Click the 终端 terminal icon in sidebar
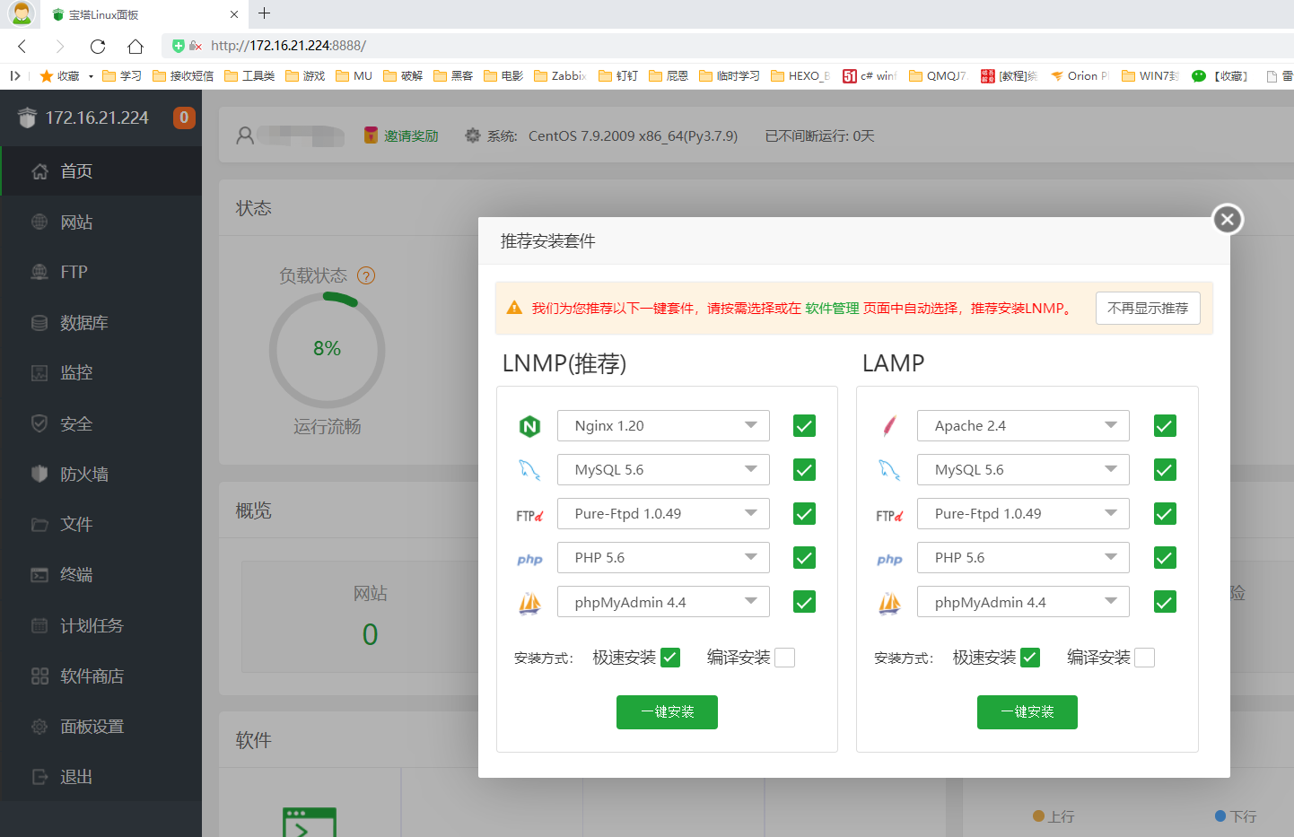The width and height of the screenshot is (1294, 837). pyautogui.click(x=39, y=575)
